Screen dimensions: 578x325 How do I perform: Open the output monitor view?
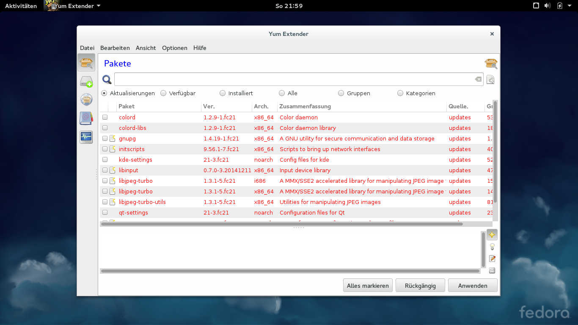coord(86,137)
